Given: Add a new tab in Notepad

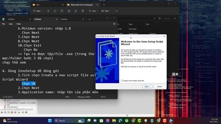Looking at the screenshot, I should [x=89, y=19].
